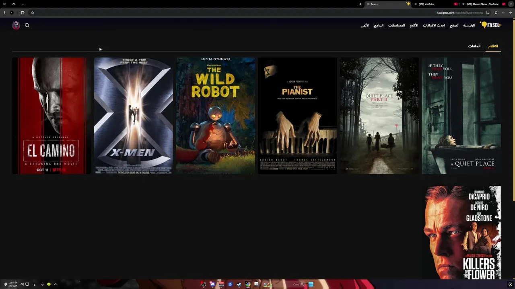
Task: Switch to the (660) YouTube tab
Action: pyautogui.click(x=437, y=4)
